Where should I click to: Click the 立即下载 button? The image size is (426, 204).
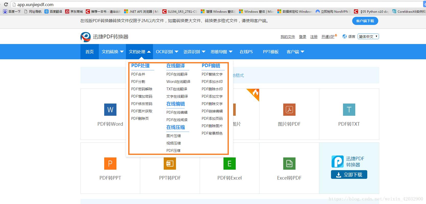pyautogui.click(x=349, y=174)
